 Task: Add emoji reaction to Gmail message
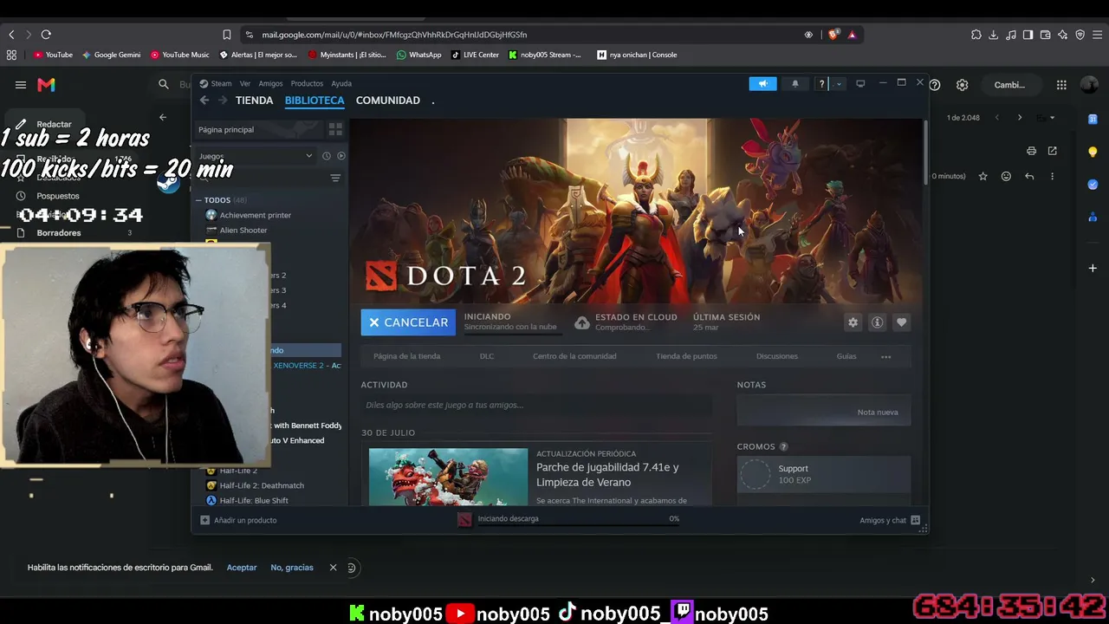point(1006,177)
